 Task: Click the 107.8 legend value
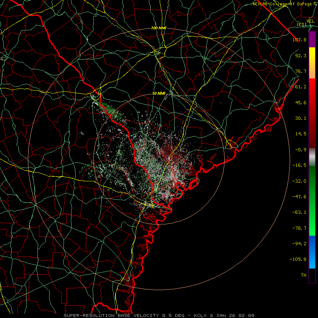299,40
